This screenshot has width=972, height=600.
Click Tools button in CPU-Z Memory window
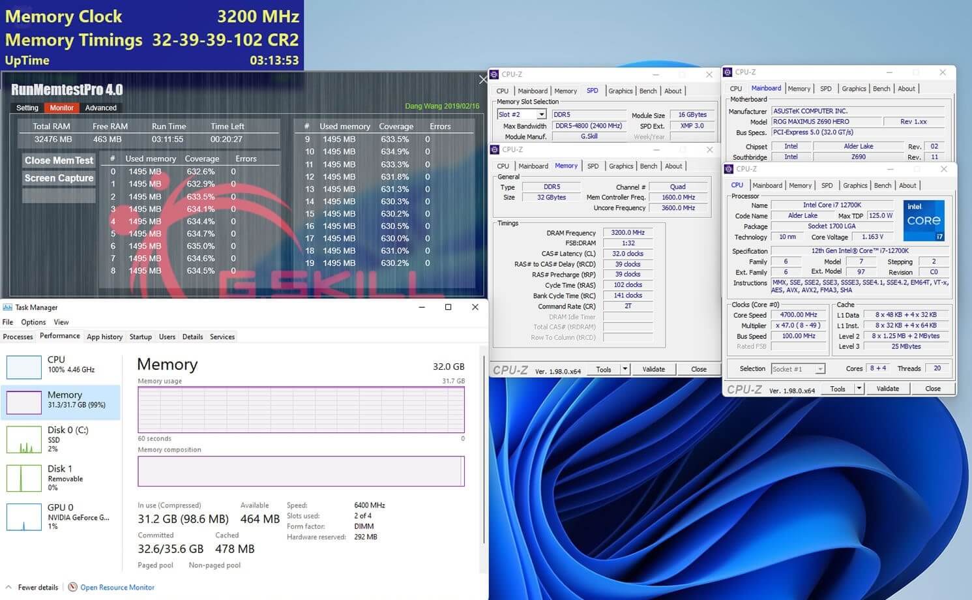coord(604,369)
